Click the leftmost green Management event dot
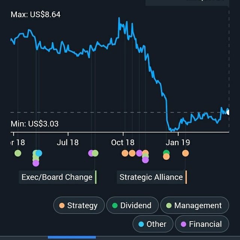 [x=18, y=153]
